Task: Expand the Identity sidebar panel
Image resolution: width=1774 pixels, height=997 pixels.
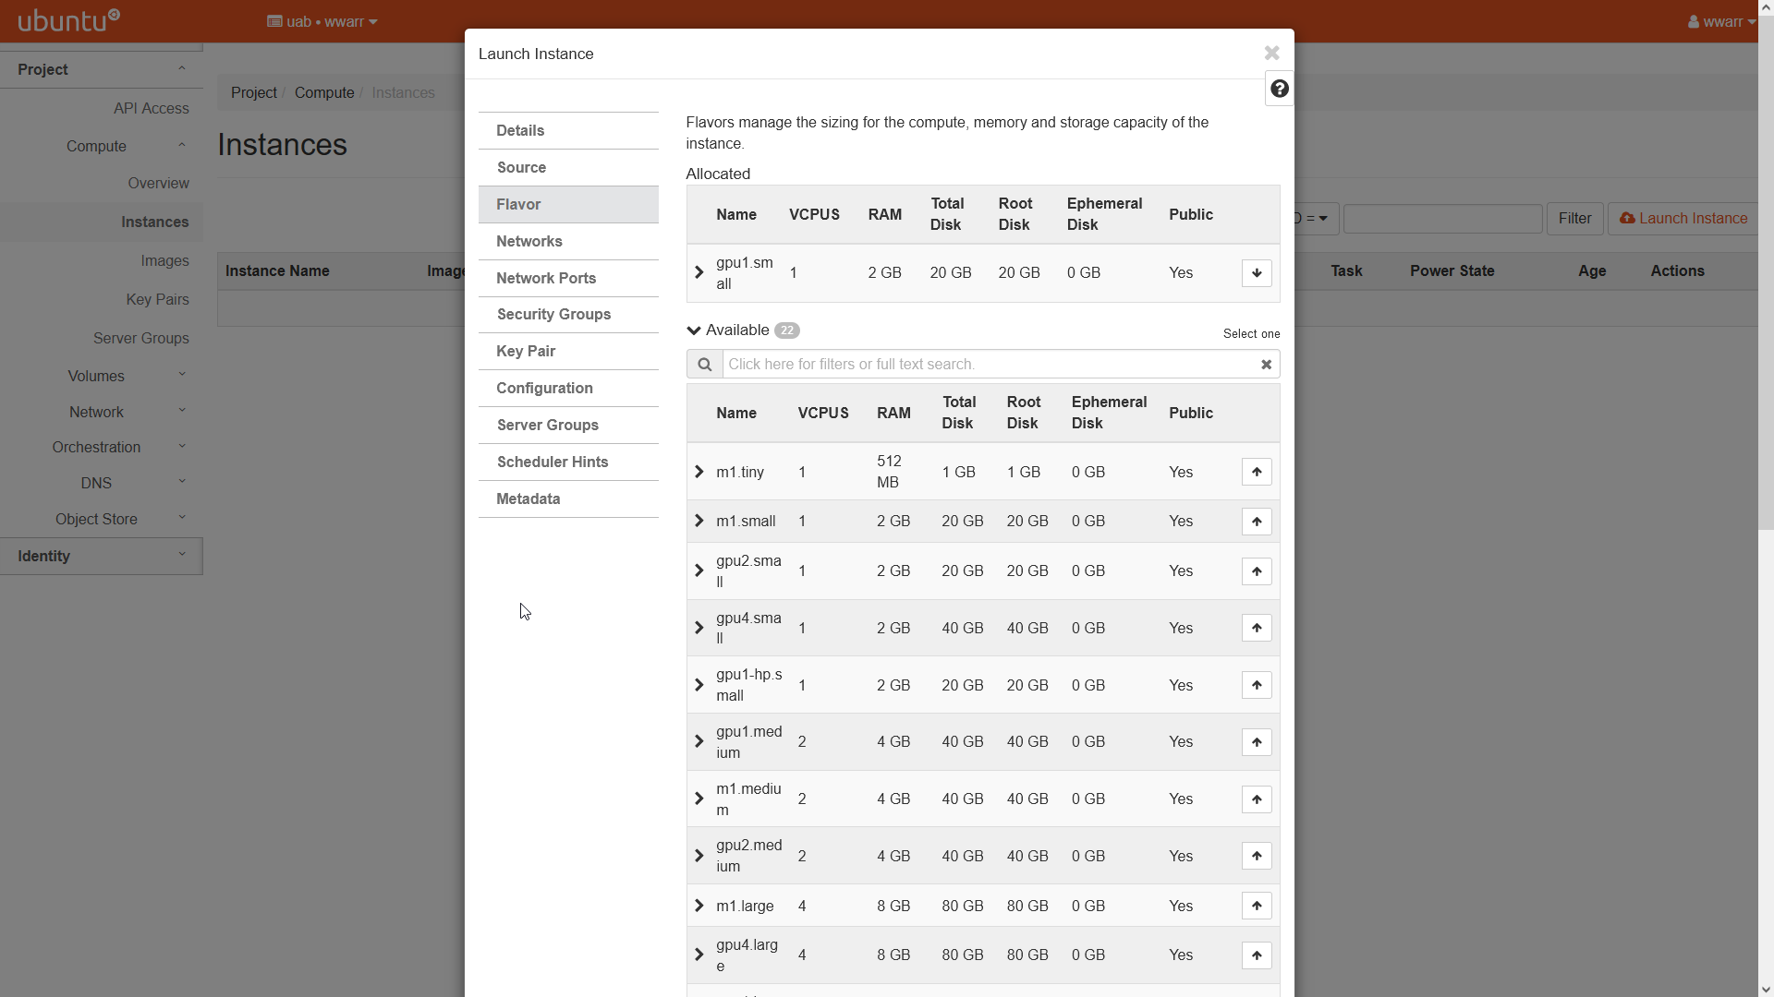Action: click(102, 556)
